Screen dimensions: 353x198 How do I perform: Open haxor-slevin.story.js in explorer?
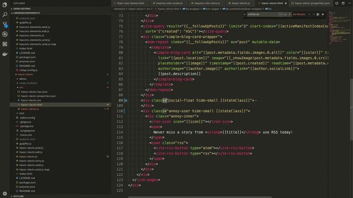[31, 161]
